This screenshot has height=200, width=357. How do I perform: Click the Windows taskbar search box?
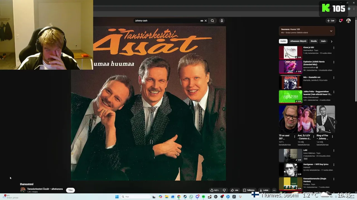pos(136,197)
